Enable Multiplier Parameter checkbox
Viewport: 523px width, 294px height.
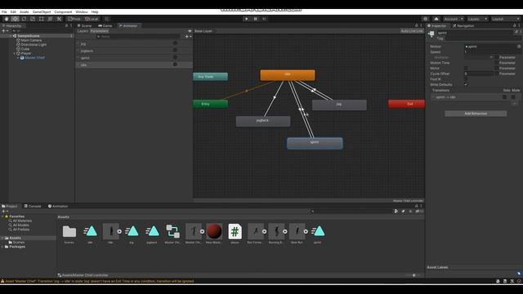[496, 57]
